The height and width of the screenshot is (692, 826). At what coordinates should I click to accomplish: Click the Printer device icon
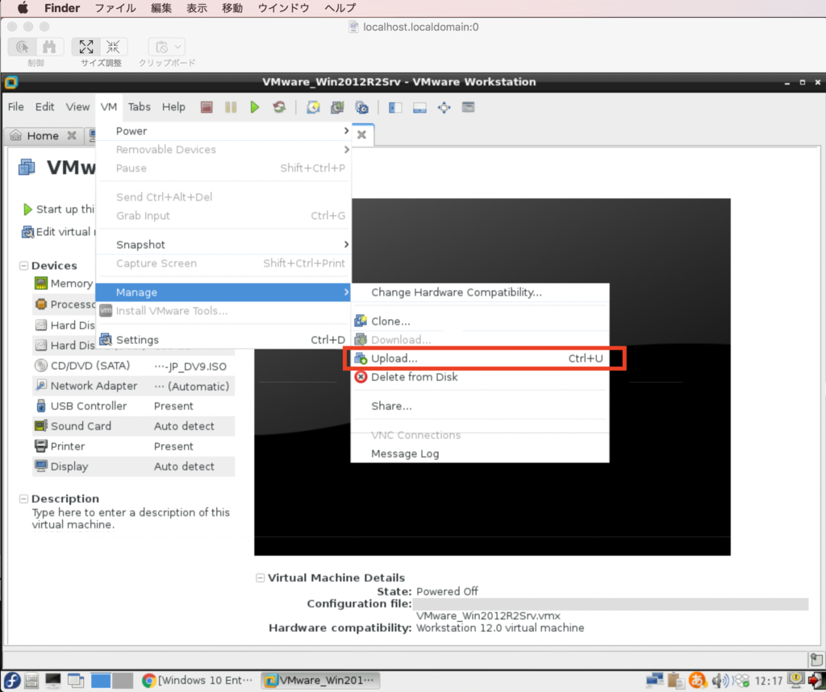coord(41,445)
